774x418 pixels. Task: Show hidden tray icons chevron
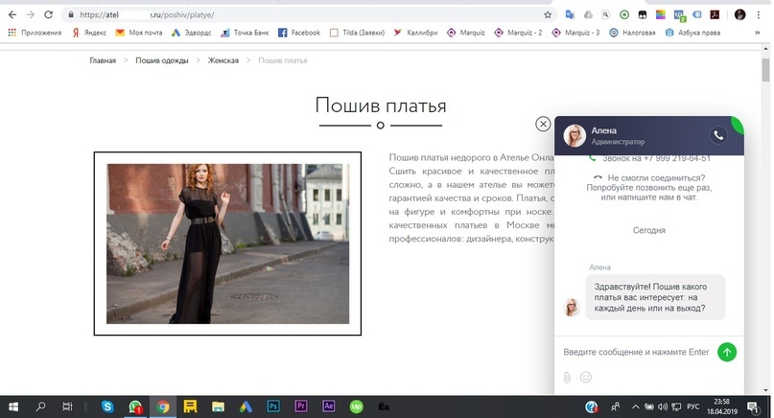tap(635, 406)
